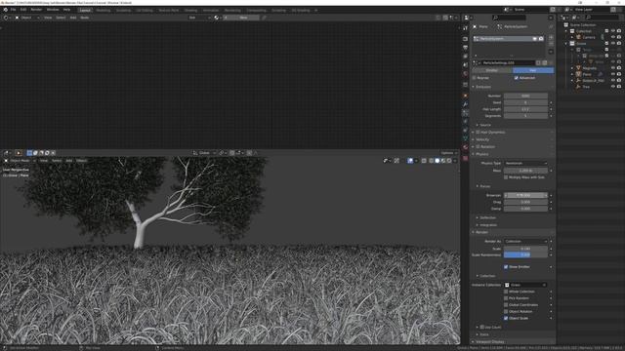Image resolution: width=625 pixels, height=351 pixels.
Task: Remove the selected particle system slot
Action: 551,44
